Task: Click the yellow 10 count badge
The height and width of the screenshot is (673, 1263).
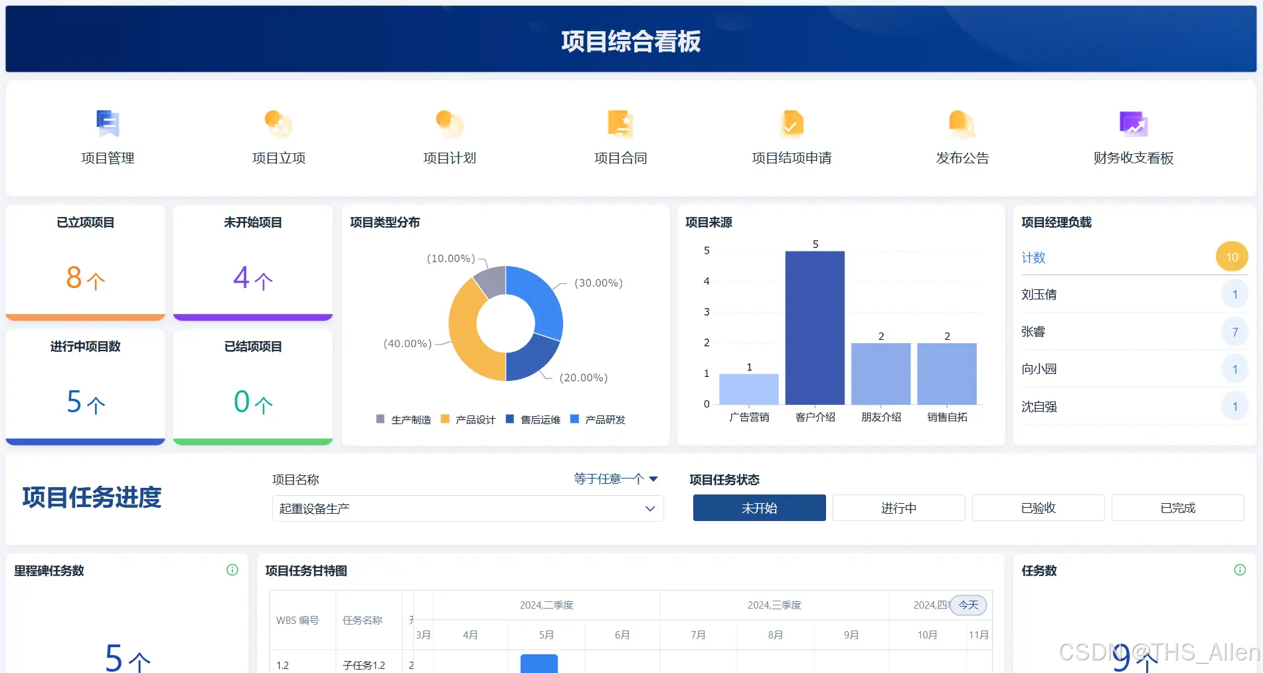Action: [1232, 257]
